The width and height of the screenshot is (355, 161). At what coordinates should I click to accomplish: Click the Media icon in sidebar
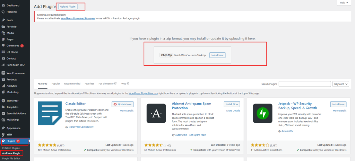3,33
